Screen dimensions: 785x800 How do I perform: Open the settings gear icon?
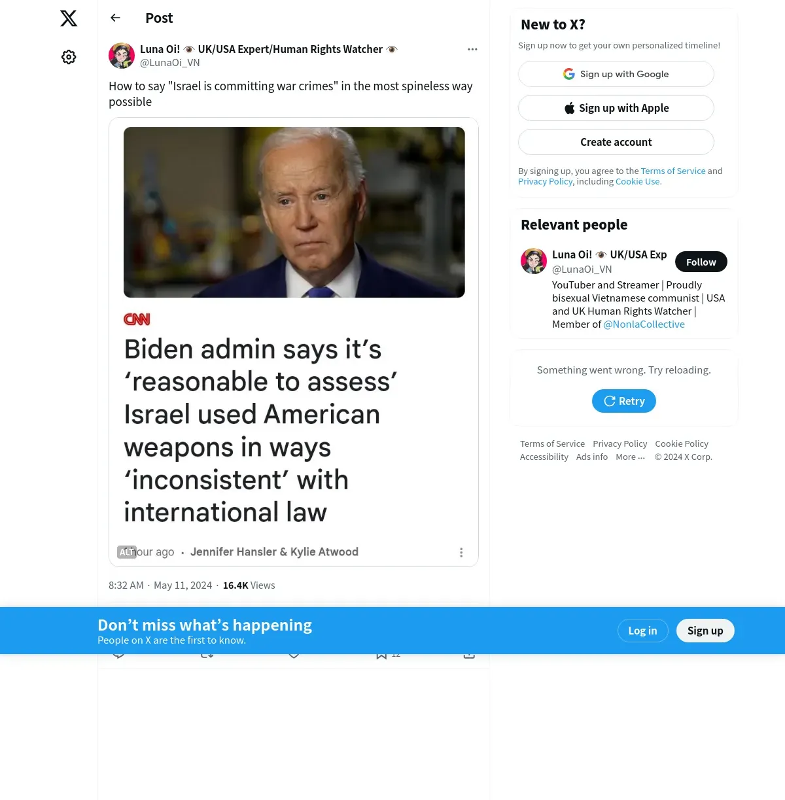[69, 57]
